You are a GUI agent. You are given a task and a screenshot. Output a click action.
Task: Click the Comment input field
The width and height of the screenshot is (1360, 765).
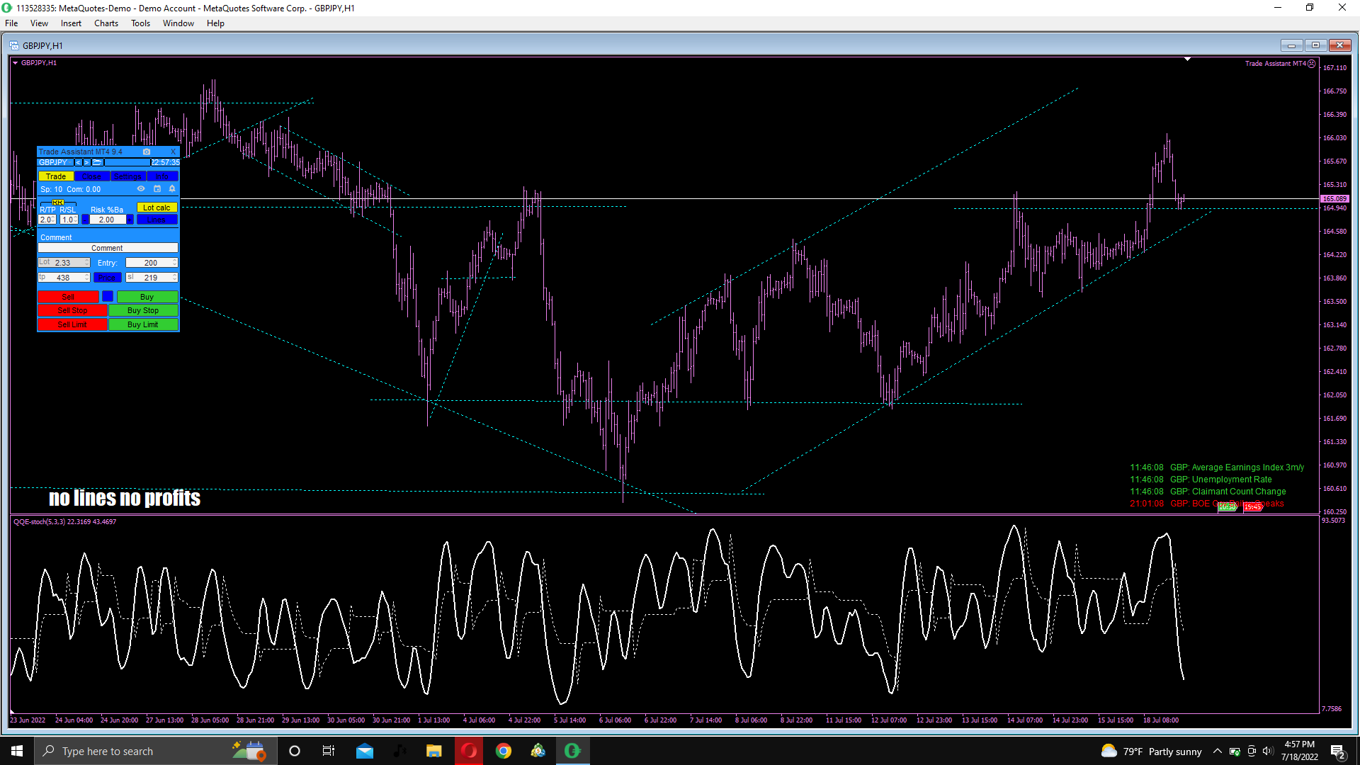coord(107,248)
